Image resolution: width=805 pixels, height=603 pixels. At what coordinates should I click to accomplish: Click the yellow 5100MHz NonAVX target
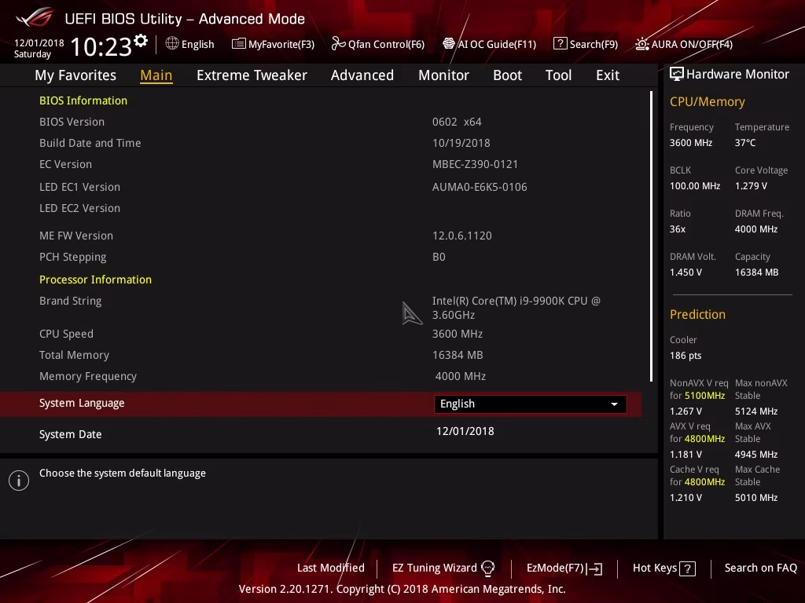pyautogui.click(x=704, y=396)
